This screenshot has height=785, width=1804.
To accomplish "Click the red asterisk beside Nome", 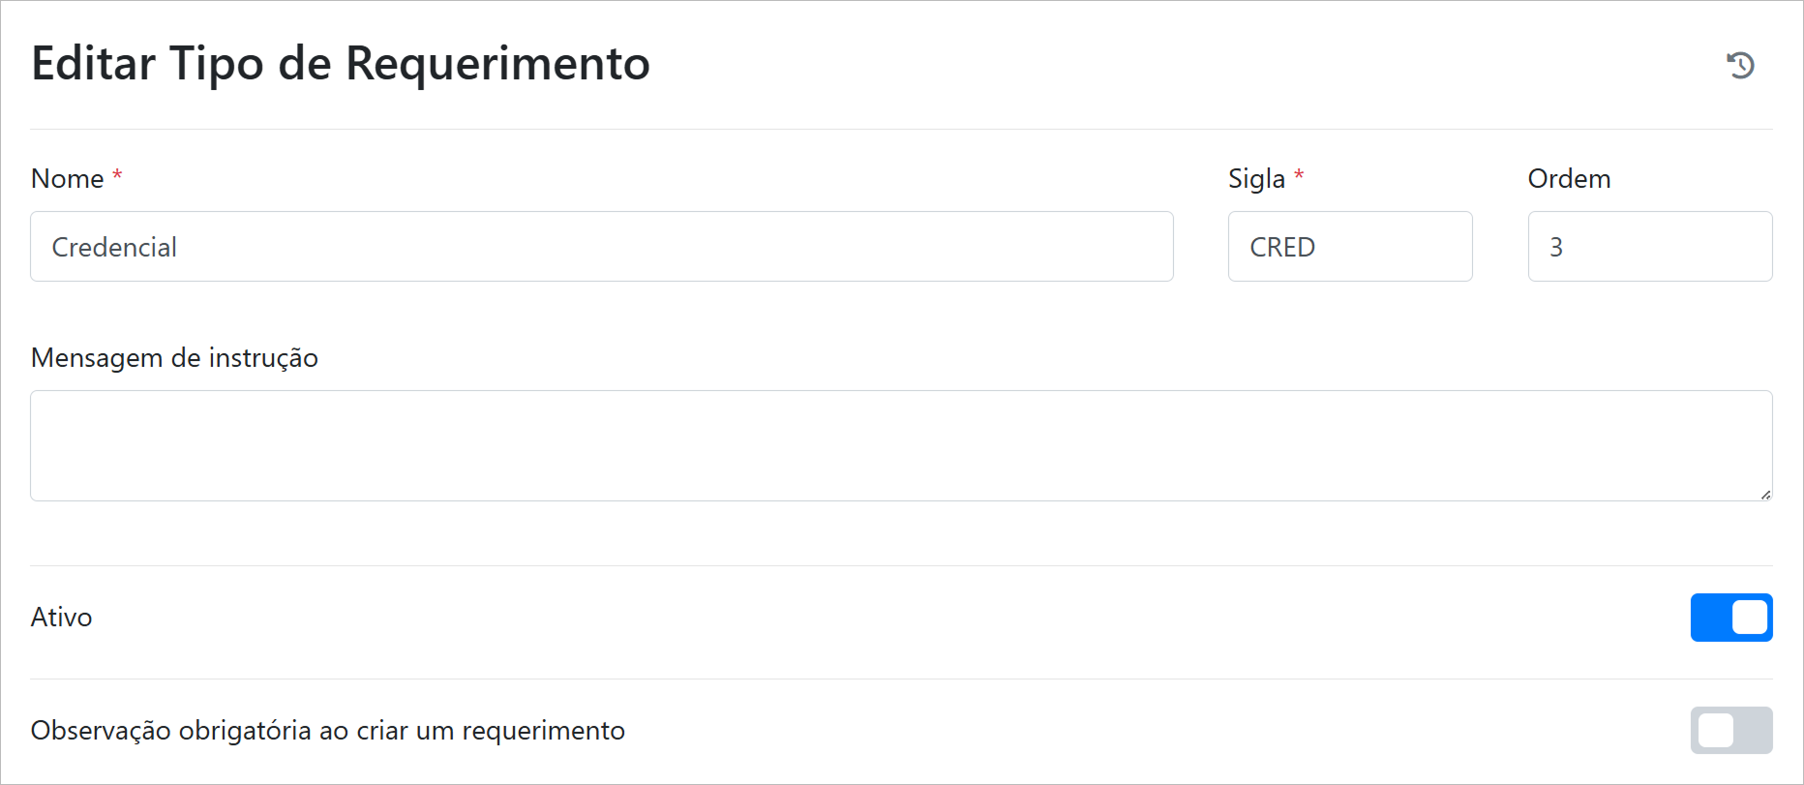I will (117, 176).
